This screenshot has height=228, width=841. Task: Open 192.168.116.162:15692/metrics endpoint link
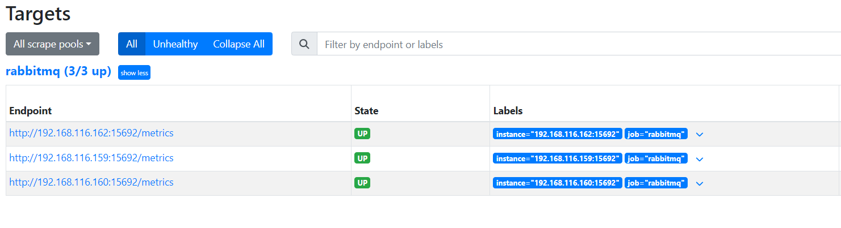[x=91, y=134]
